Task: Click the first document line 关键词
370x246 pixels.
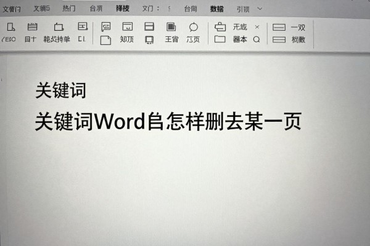Action: point(60,90)
